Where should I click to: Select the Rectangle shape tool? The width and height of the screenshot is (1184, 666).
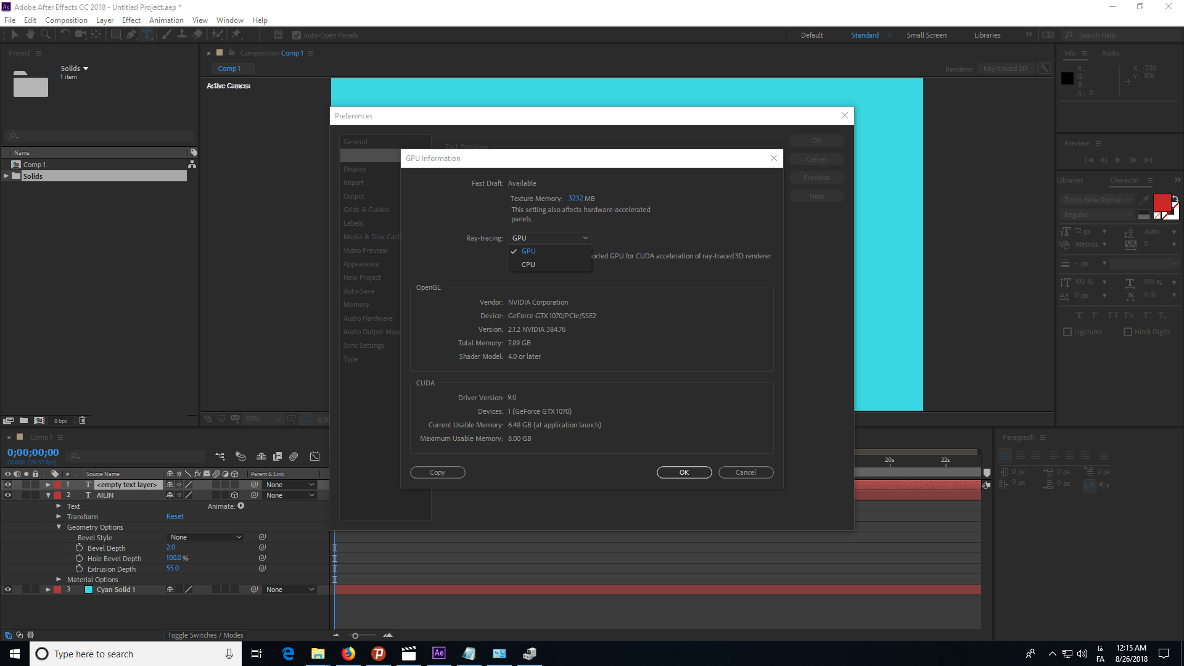(115, 35)
